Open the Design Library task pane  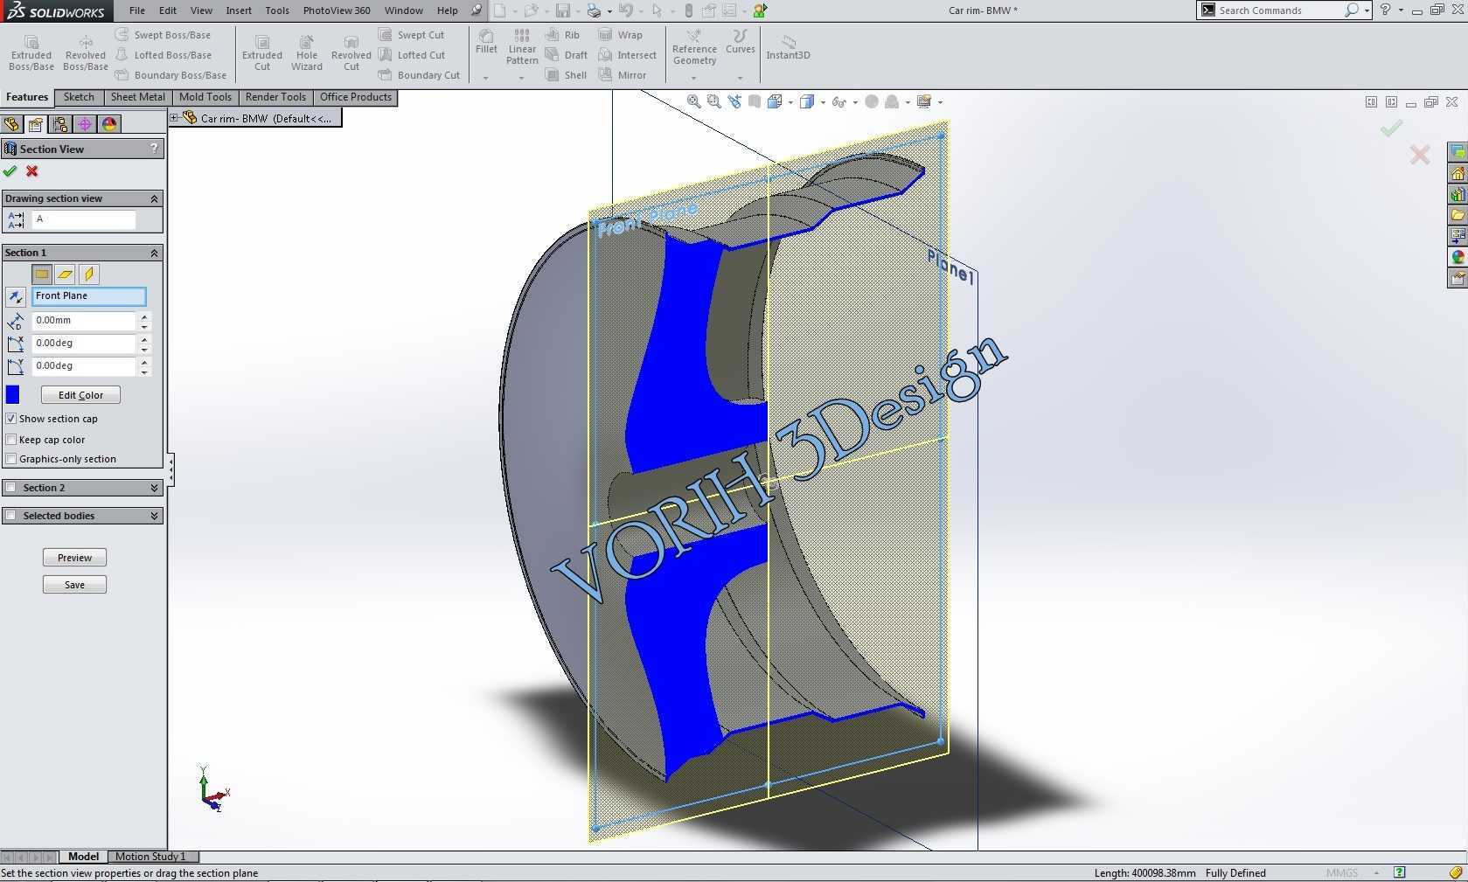coord(1458,194)
